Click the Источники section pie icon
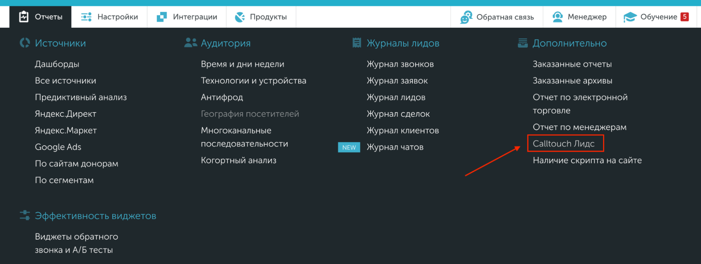 click(x=25, y=43)
